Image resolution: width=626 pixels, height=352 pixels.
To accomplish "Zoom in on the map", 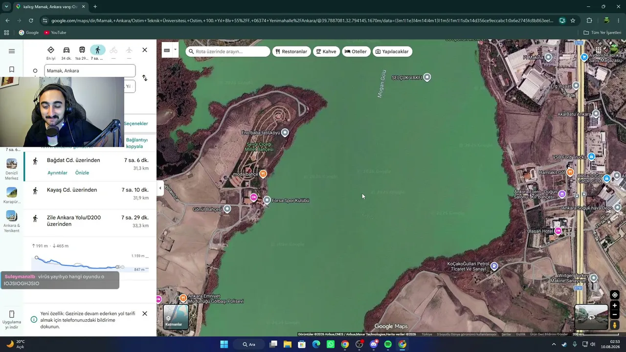I will click(615, 306).
